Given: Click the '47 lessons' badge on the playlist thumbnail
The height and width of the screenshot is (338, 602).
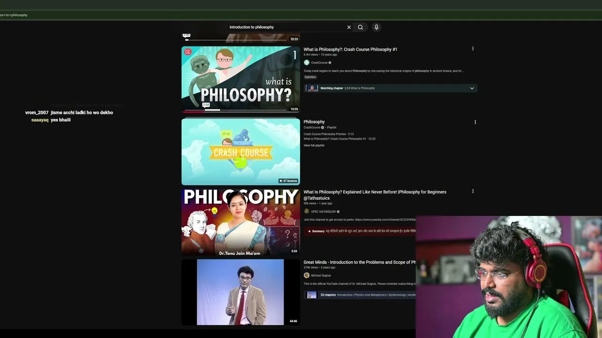Looking at the screenshot, I should click(x=288, y=181).
